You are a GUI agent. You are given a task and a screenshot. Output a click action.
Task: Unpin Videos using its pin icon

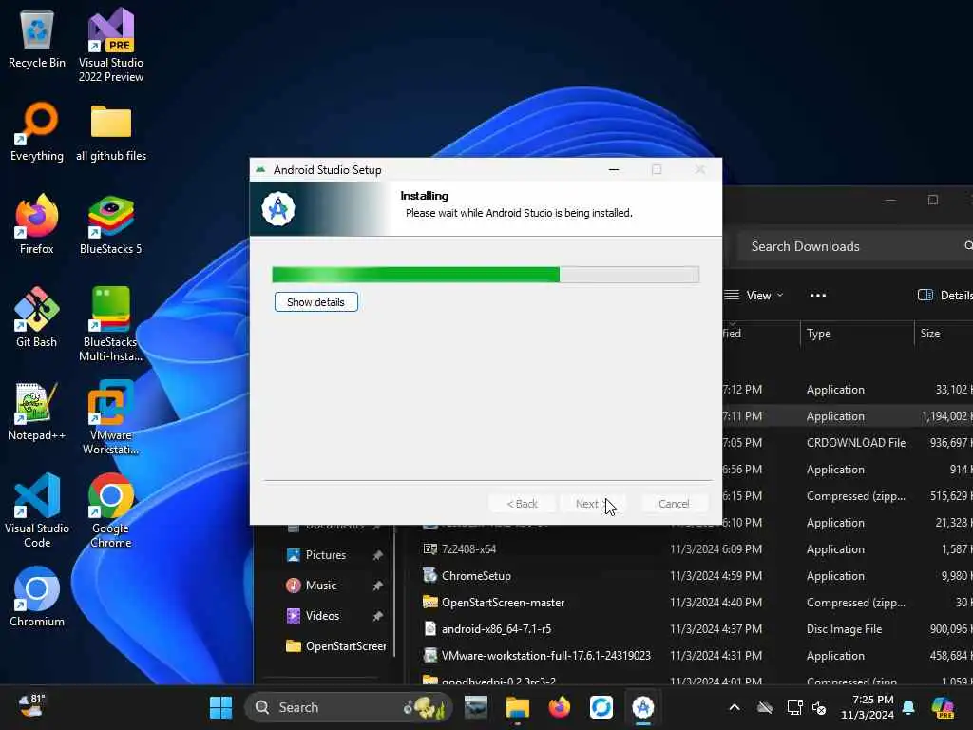click(377, 616)
